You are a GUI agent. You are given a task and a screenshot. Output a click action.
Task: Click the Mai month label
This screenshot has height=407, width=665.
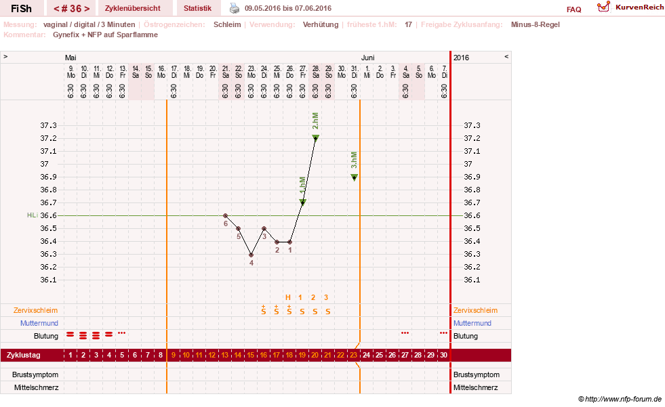(70, 58)
